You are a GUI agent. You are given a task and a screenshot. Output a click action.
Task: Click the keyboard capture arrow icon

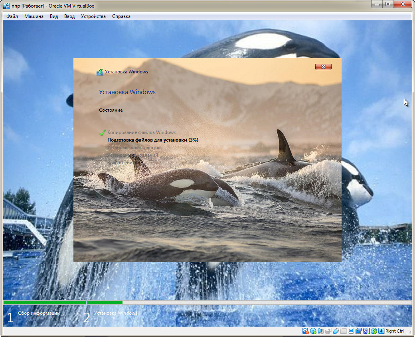tap(381, 331)
